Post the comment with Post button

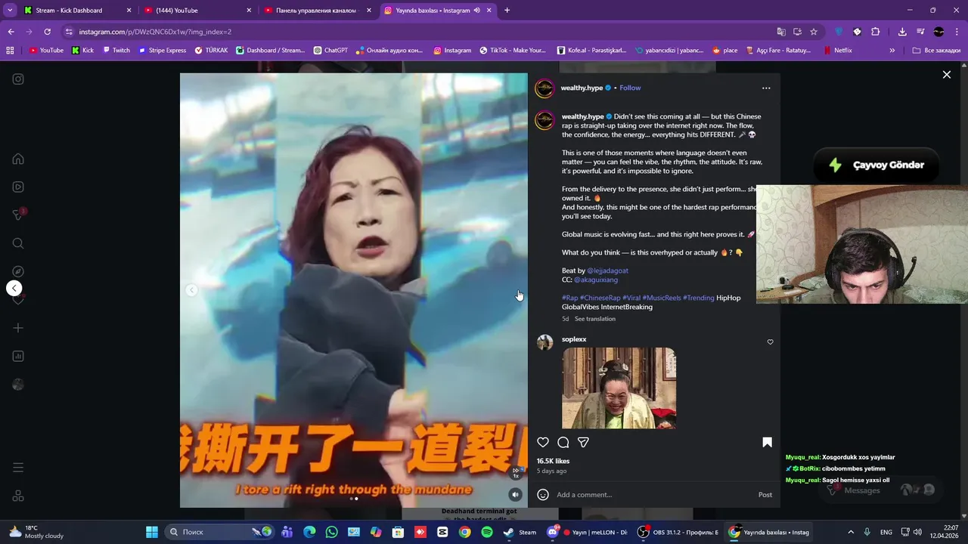pos(765,495)
